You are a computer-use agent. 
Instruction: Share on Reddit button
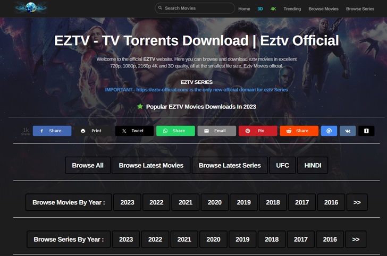click(x=299, y=131)
